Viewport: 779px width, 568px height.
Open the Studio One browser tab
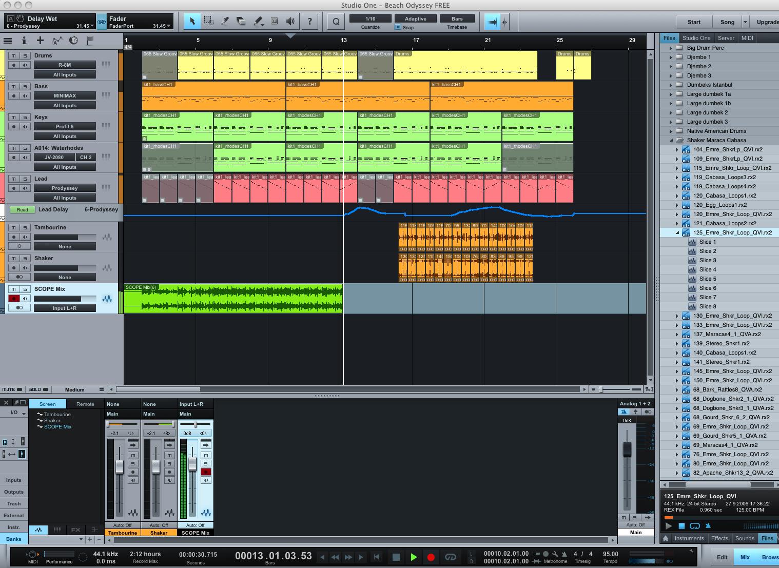pos(696,38)
